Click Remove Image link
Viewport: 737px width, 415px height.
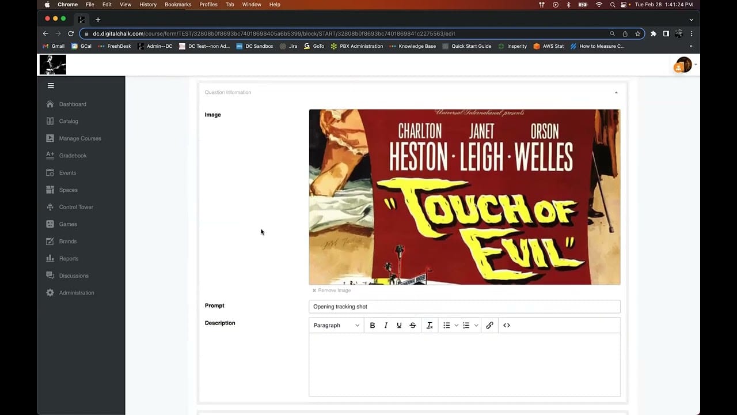pos(332,290)
